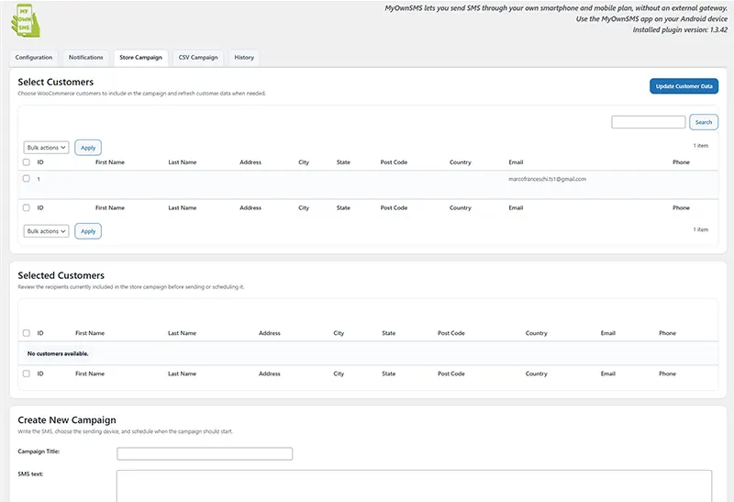
Task: Expand the top Bulk actions dropdown
Action: tap(46, 147)
